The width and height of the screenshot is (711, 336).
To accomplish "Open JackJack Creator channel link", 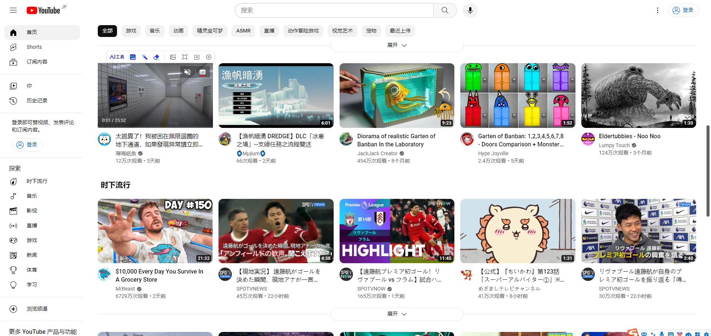I will pyautogui.click(x=377, y=153).
